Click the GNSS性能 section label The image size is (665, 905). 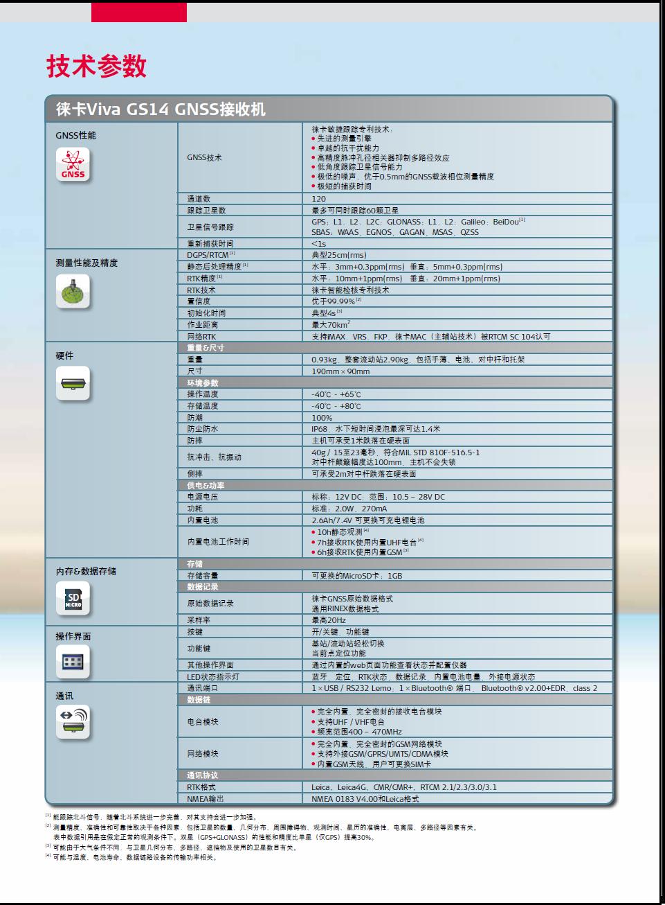pyautogui.click(x=76, y=135)
